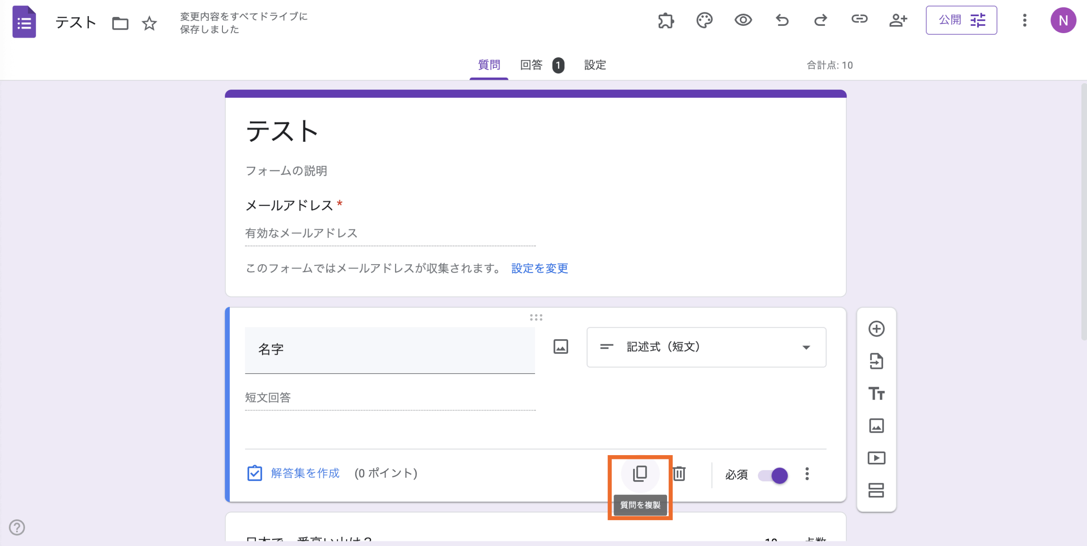The width and height of the screenshot is (1087, 546).
Task: Click the 公開 publish button
Action: pos(950,20)
